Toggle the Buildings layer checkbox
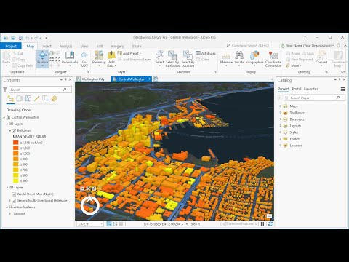The width and height of the screenshot is (349, 262). click(x=14, y=130)
